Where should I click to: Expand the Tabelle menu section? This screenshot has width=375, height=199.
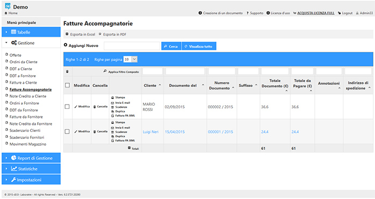tap(31, 32)
